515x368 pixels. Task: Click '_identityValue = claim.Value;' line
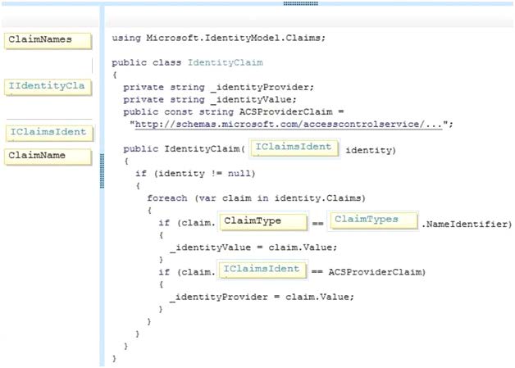tap(253, 248)
